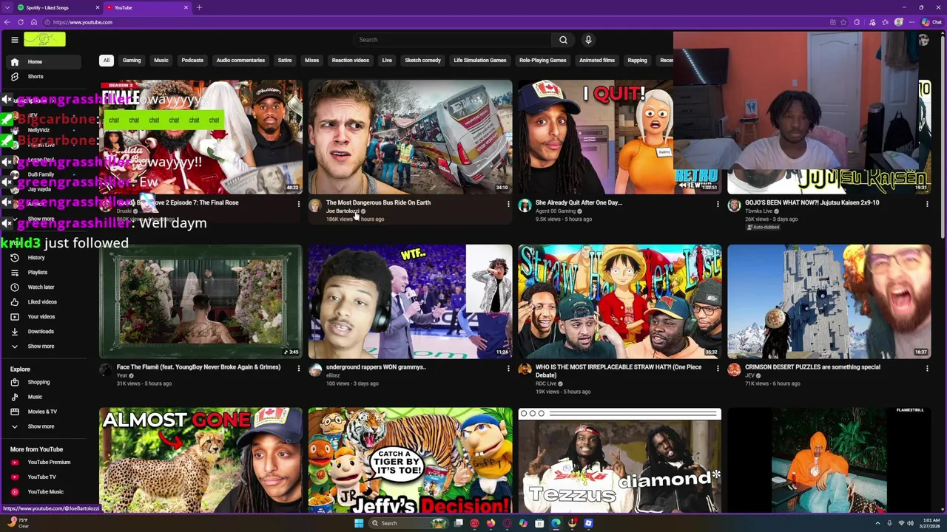The image size is (947, 532).
Task: Open the tab list dropdown chevron in the browser
Action: coord(9,7)
